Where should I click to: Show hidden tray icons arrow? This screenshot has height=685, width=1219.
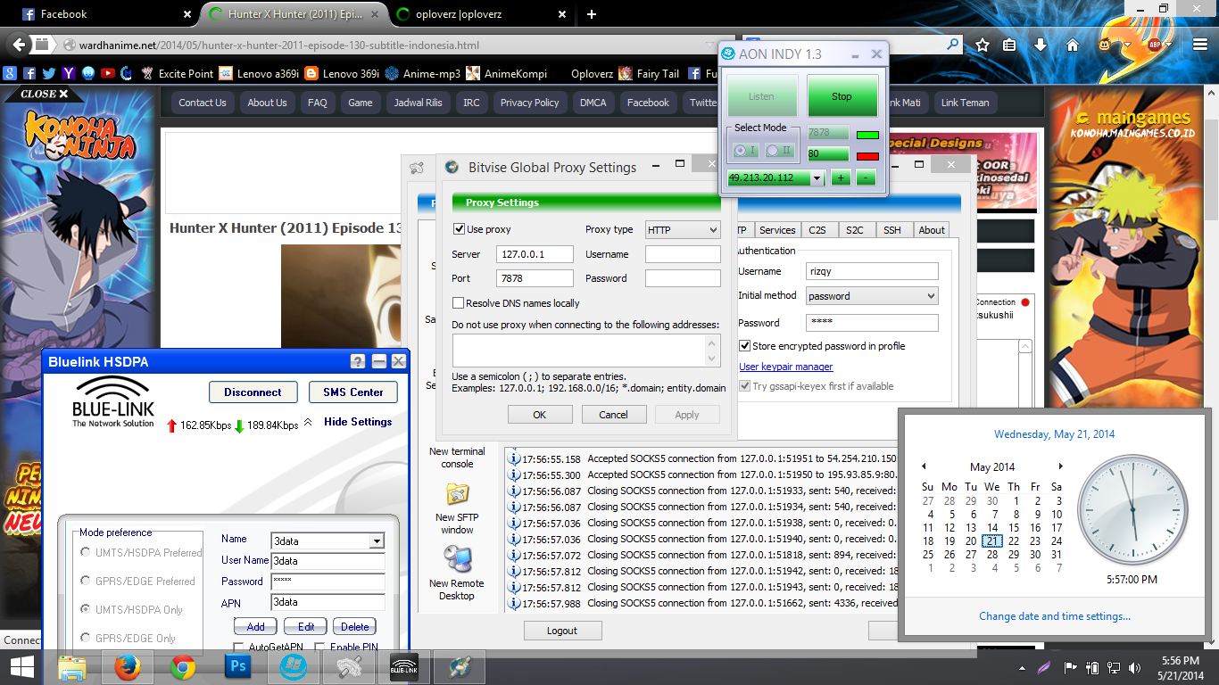[1022, 667]
